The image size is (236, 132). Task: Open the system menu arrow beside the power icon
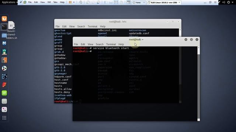pos(232,2)
